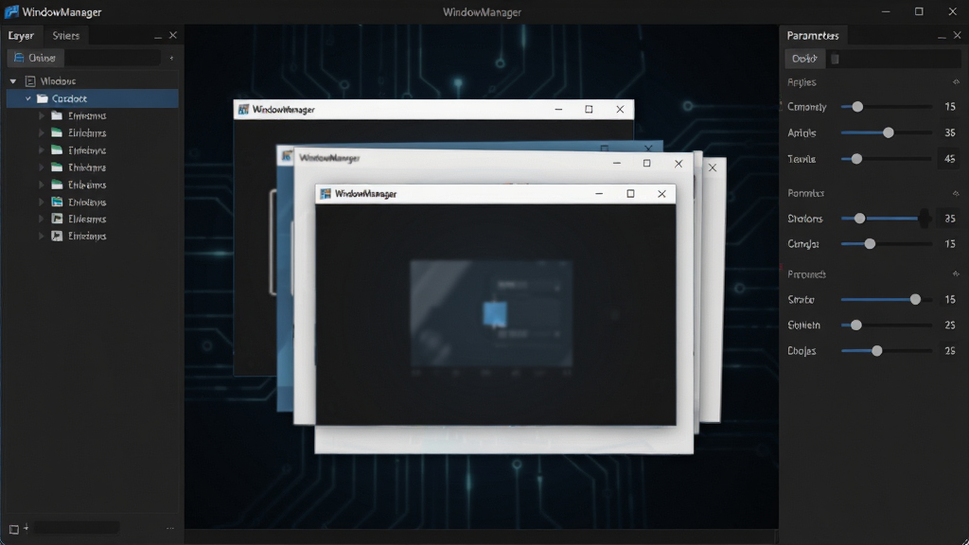Click the input field at Layer panel bottom
969x545 pixels.
76,528
